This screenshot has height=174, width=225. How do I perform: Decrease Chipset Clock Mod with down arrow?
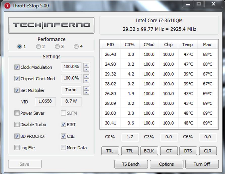coord(86,81)
